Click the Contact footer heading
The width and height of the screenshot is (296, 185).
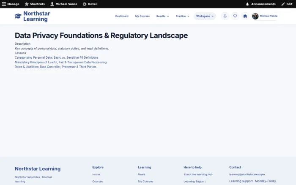point(235,167)
